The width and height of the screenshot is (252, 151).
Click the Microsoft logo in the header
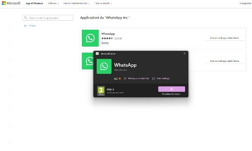click(x=11, y=3)
